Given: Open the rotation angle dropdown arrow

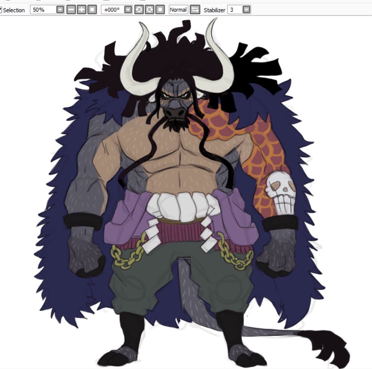Looking at the screenshot, I should [x=128, y=10].
